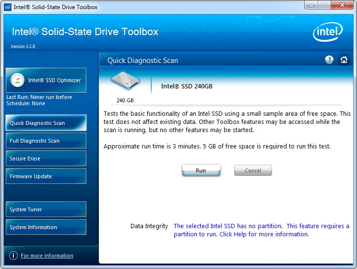Click the 'Schedule: None' text

click(25, 103)
